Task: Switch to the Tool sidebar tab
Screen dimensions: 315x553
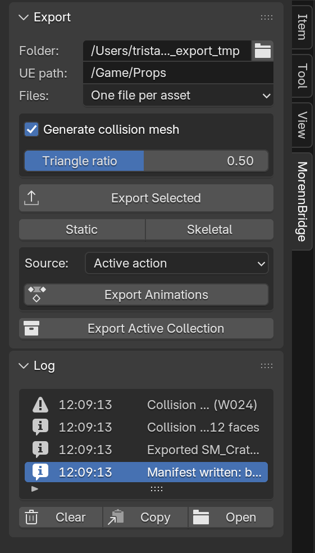Action: [302, 76]
